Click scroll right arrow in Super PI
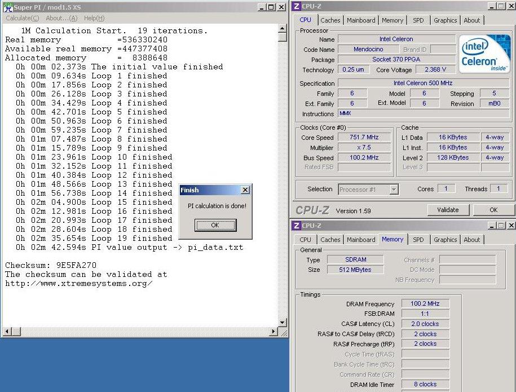This screenshot has width=516, height=392. point(273,331)
